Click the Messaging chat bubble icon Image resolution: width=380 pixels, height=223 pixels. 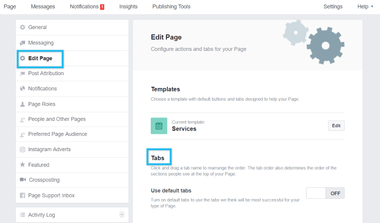[x=23, y=43]
